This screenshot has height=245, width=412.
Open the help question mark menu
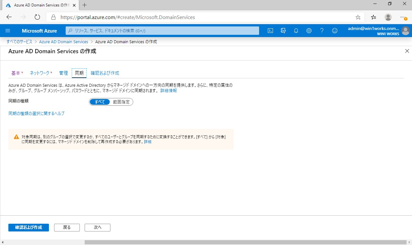click(322, 31)
